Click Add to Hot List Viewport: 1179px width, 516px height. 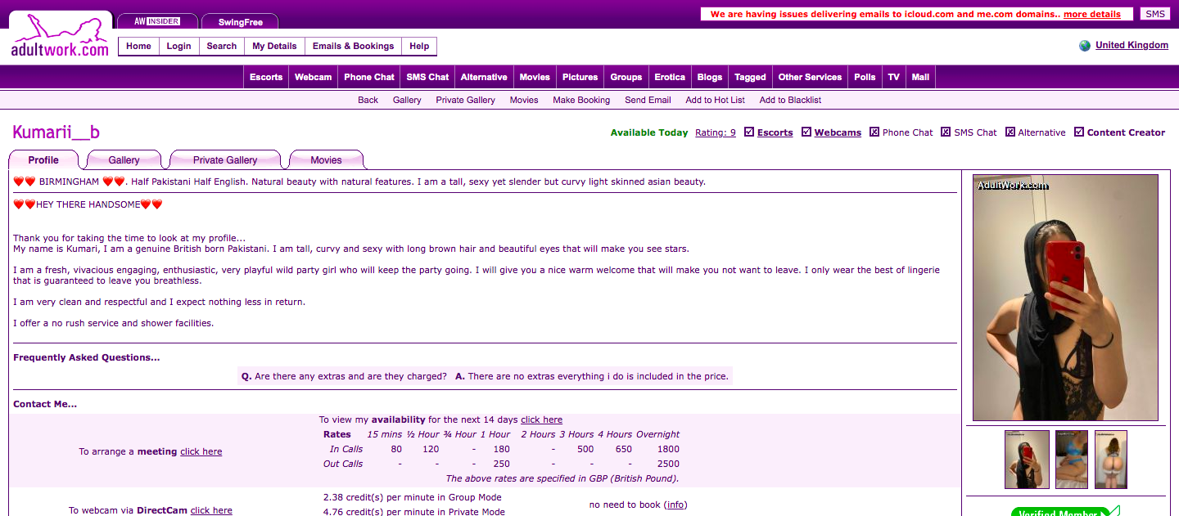716,100
